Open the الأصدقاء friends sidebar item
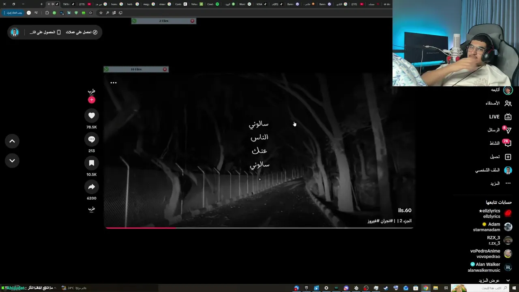Screen dimensions: 519x292 pos(499,103)
